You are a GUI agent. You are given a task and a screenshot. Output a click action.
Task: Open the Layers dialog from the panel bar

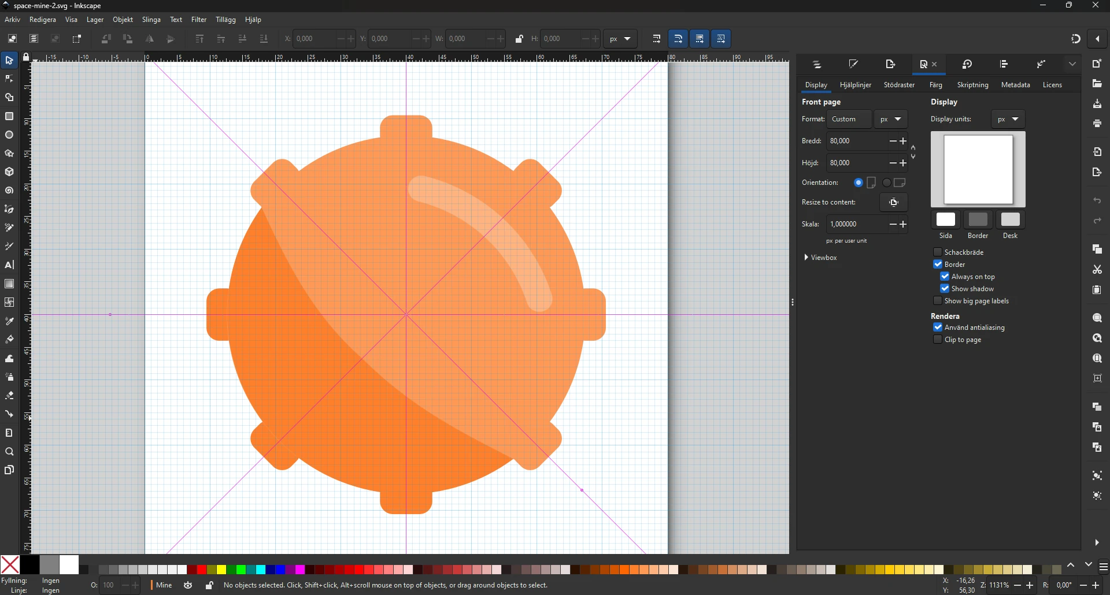(817, 64)
